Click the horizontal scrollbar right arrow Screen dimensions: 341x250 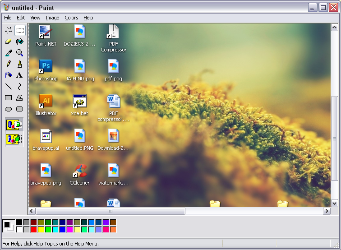327,211
